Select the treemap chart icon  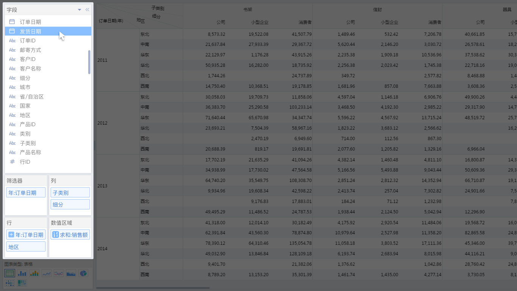[x=22, y=283]
